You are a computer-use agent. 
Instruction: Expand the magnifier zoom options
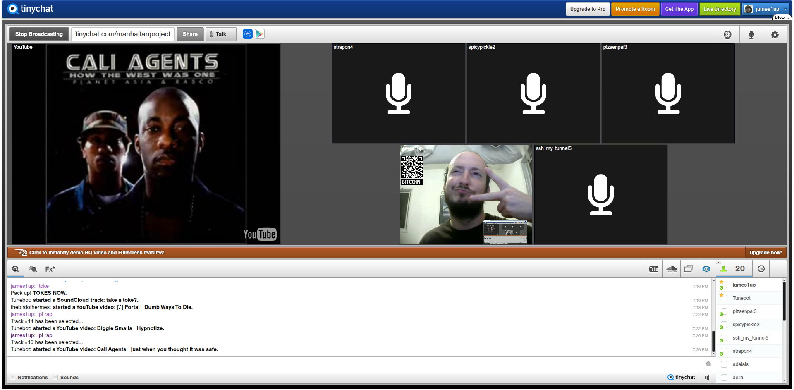tap(16, 269)
